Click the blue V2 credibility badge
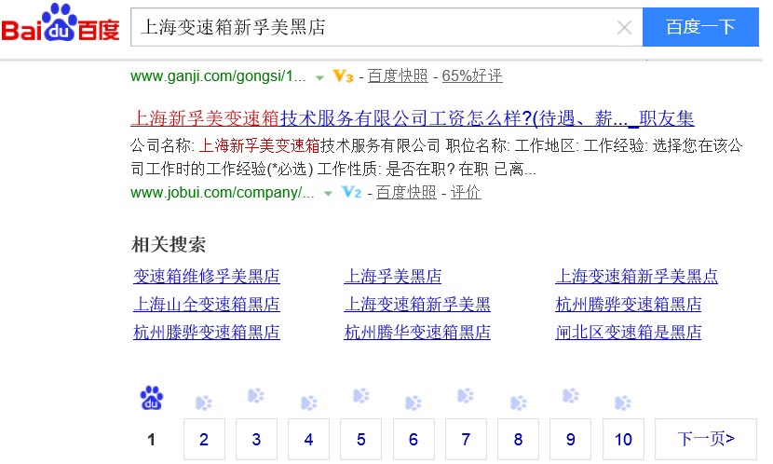 351,192
